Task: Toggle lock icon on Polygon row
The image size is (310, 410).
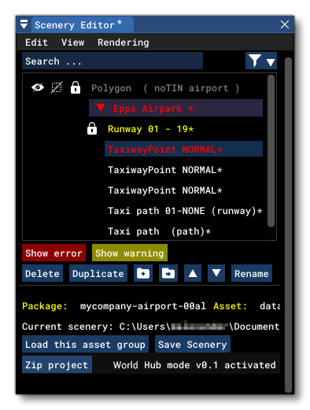Action: pyautogui.click(x=76, y=87)
